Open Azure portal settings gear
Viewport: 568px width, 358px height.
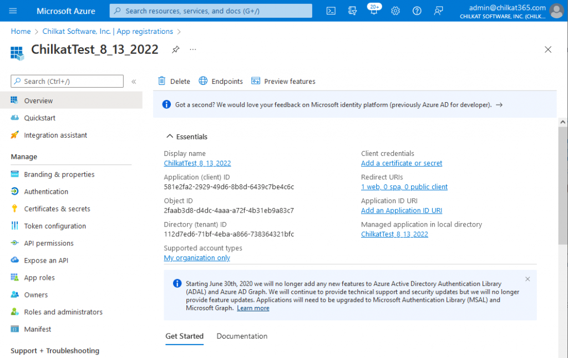(x=395, y=11)
